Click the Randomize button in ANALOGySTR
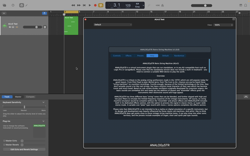Viewport: 250px width, 156px height. click(179, 56)
